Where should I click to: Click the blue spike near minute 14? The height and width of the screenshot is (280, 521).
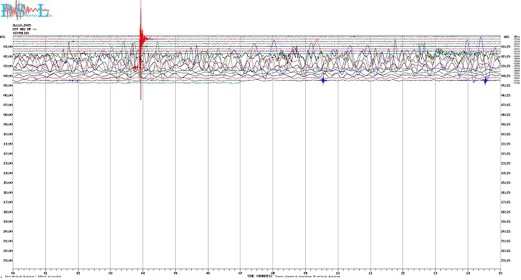click(x=485, y=80)
